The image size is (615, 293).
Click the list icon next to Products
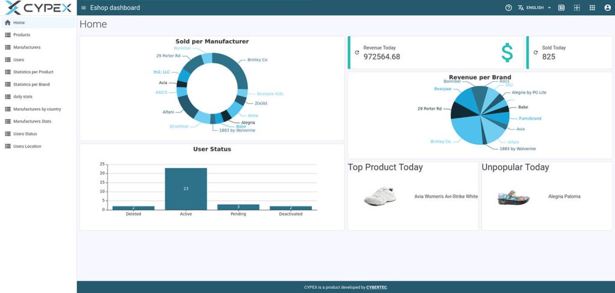(7, 35)
